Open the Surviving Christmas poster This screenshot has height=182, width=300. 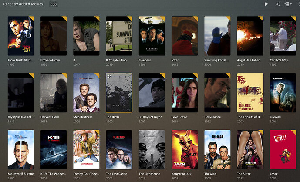click(217, 36)
